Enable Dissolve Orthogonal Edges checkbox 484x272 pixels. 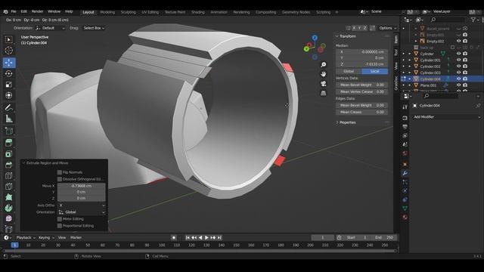60,179
